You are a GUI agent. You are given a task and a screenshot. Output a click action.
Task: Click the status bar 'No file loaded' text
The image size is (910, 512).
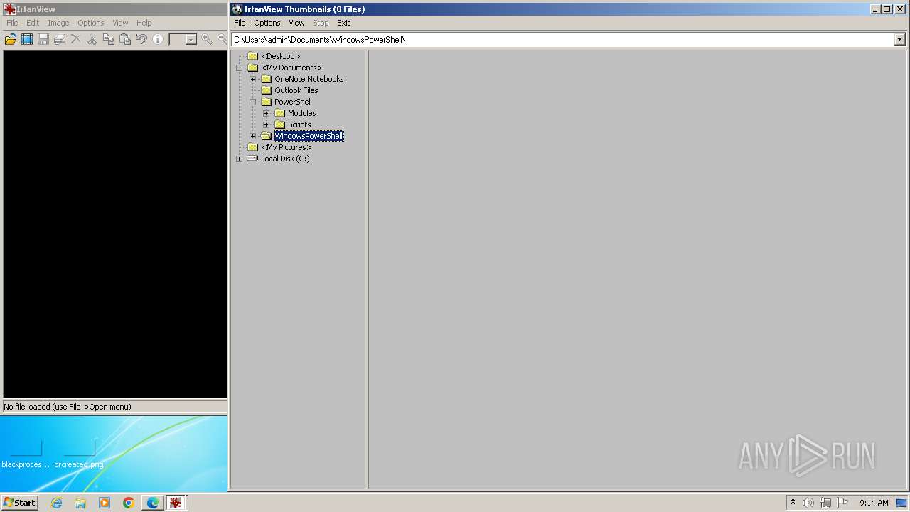tap(68, 407)
